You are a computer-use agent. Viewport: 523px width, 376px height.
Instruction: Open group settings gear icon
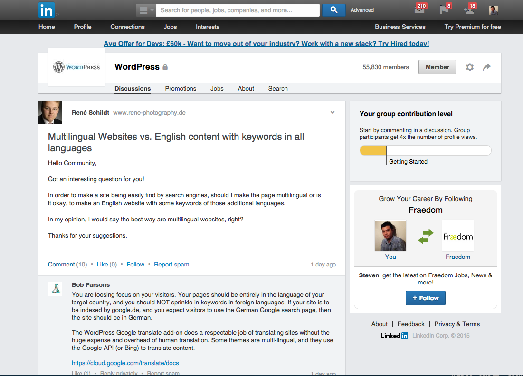tap(470, 67)
